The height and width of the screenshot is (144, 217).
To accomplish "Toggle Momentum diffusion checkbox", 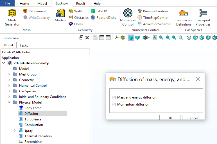I will pyautogui.click(x=114, y=104).
